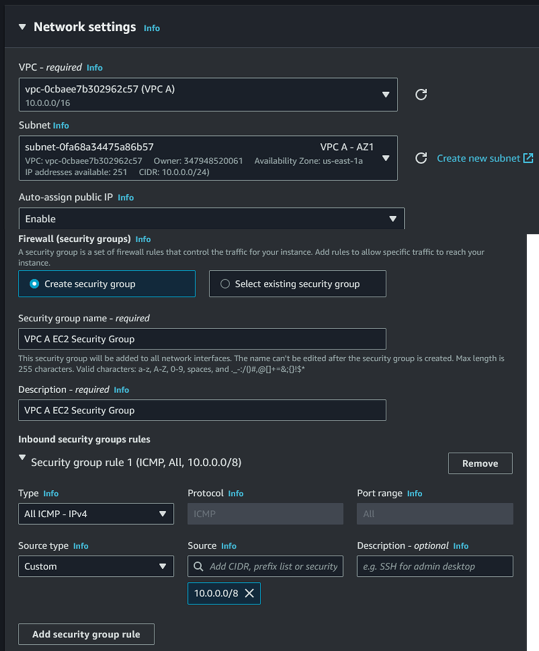539x651 pixels.
Task: Collapse the Network settings section
Action: (x=22, y=27)
